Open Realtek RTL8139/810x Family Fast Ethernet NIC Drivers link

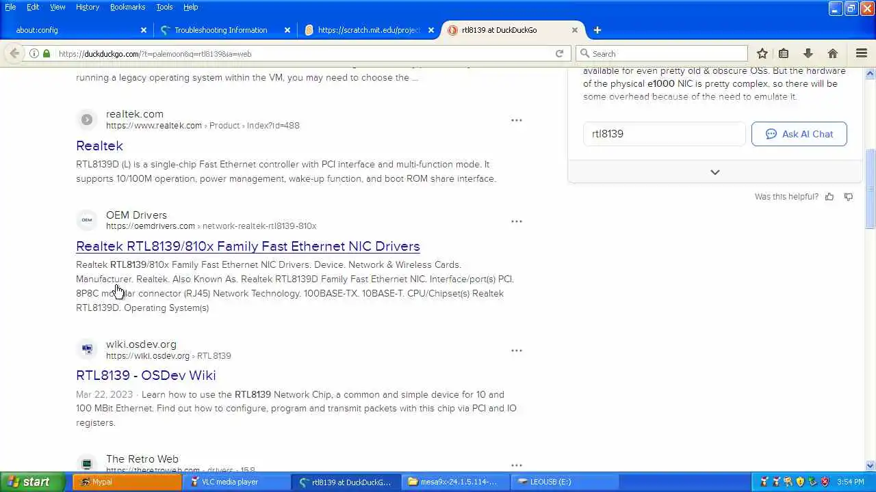tap(248, 246)
